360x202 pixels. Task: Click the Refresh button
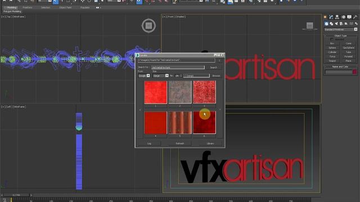(180, 144)
